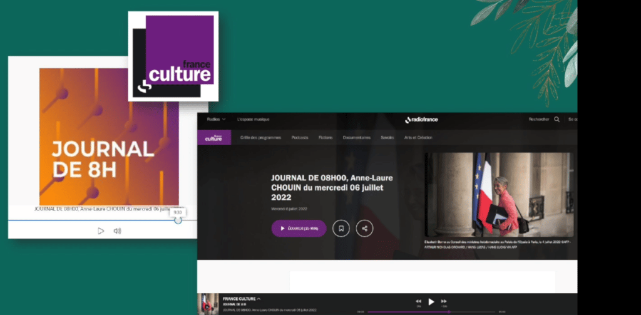Click the Élisabeth Borne photo
Screen dimensions: 641x315
click(x=499, y=195)
